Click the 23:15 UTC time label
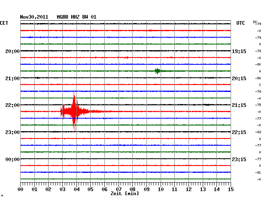263x200 pixels. (239, 159)
